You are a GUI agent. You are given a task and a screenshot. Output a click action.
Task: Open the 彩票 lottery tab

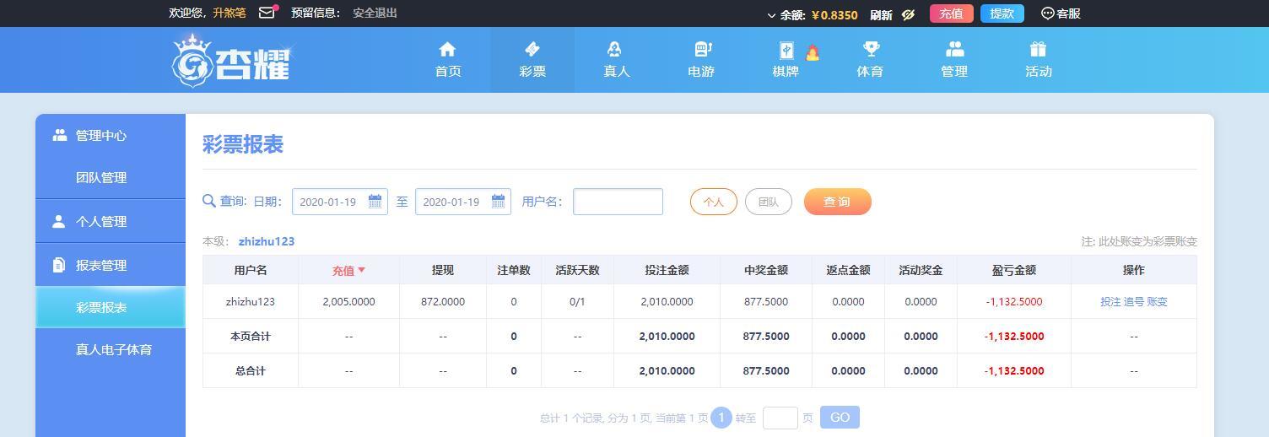tap(532, 60)
